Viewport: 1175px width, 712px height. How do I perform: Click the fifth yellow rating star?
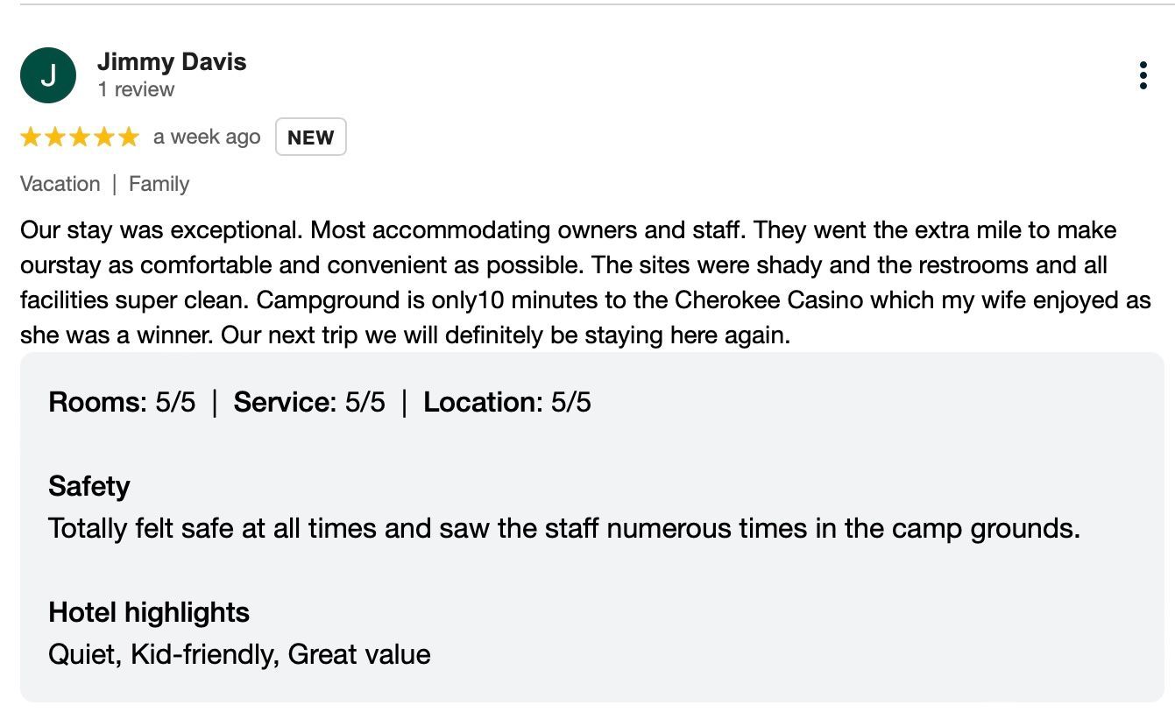129,137
